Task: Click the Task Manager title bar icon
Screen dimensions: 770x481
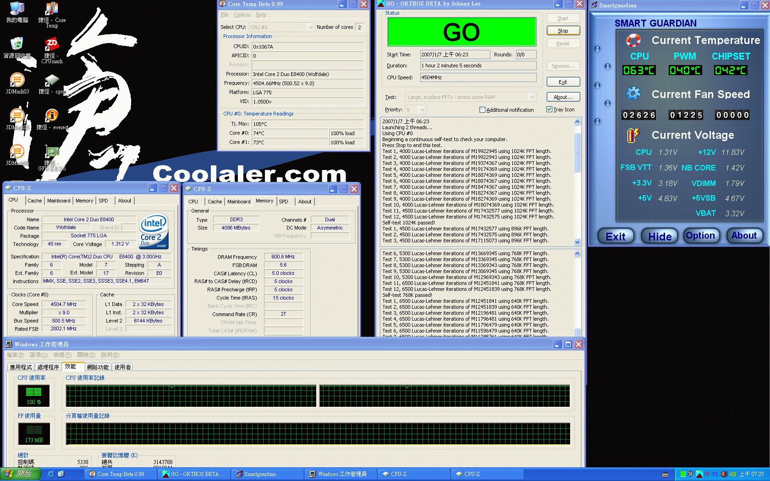Action: point(9,344)
